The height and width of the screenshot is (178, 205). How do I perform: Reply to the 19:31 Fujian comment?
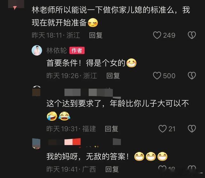coord(111,129)
